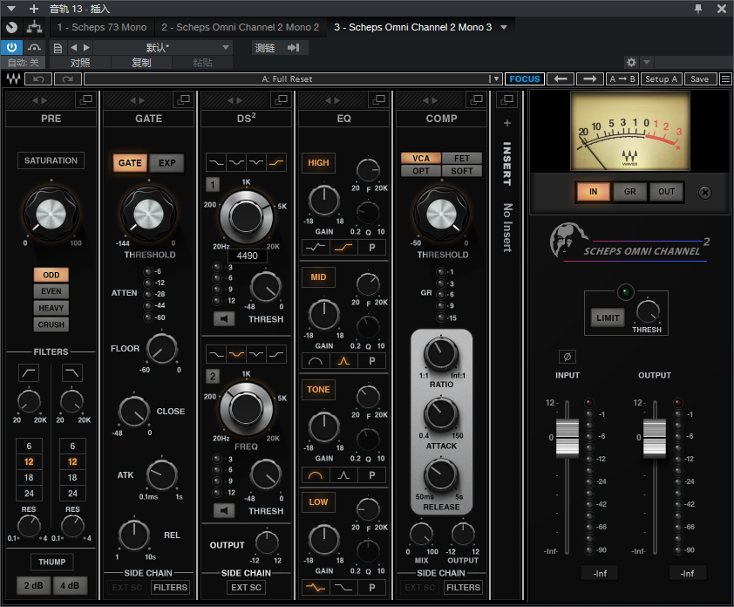Click the Setup A button

[x=661, y=78]
